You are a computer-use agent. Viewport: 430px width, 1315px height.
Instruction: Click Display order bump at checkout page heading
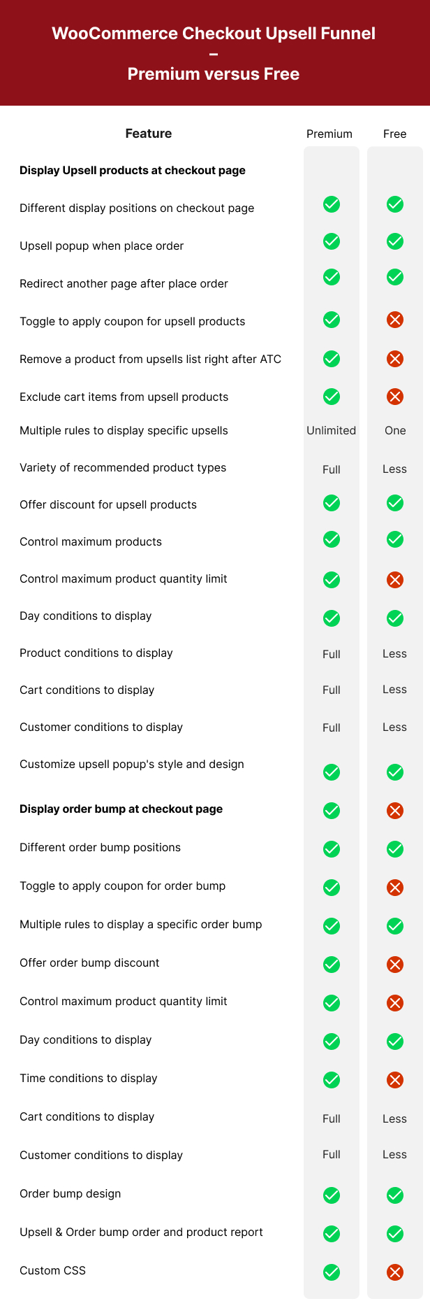(x=121, y=809)
